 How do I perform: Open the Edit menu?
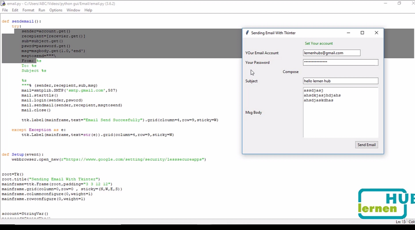point(15,10)
